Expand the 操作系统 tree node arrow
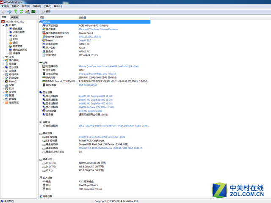This screenshot has width=271, height=203. pyautogui.click(x=3, y=60)
